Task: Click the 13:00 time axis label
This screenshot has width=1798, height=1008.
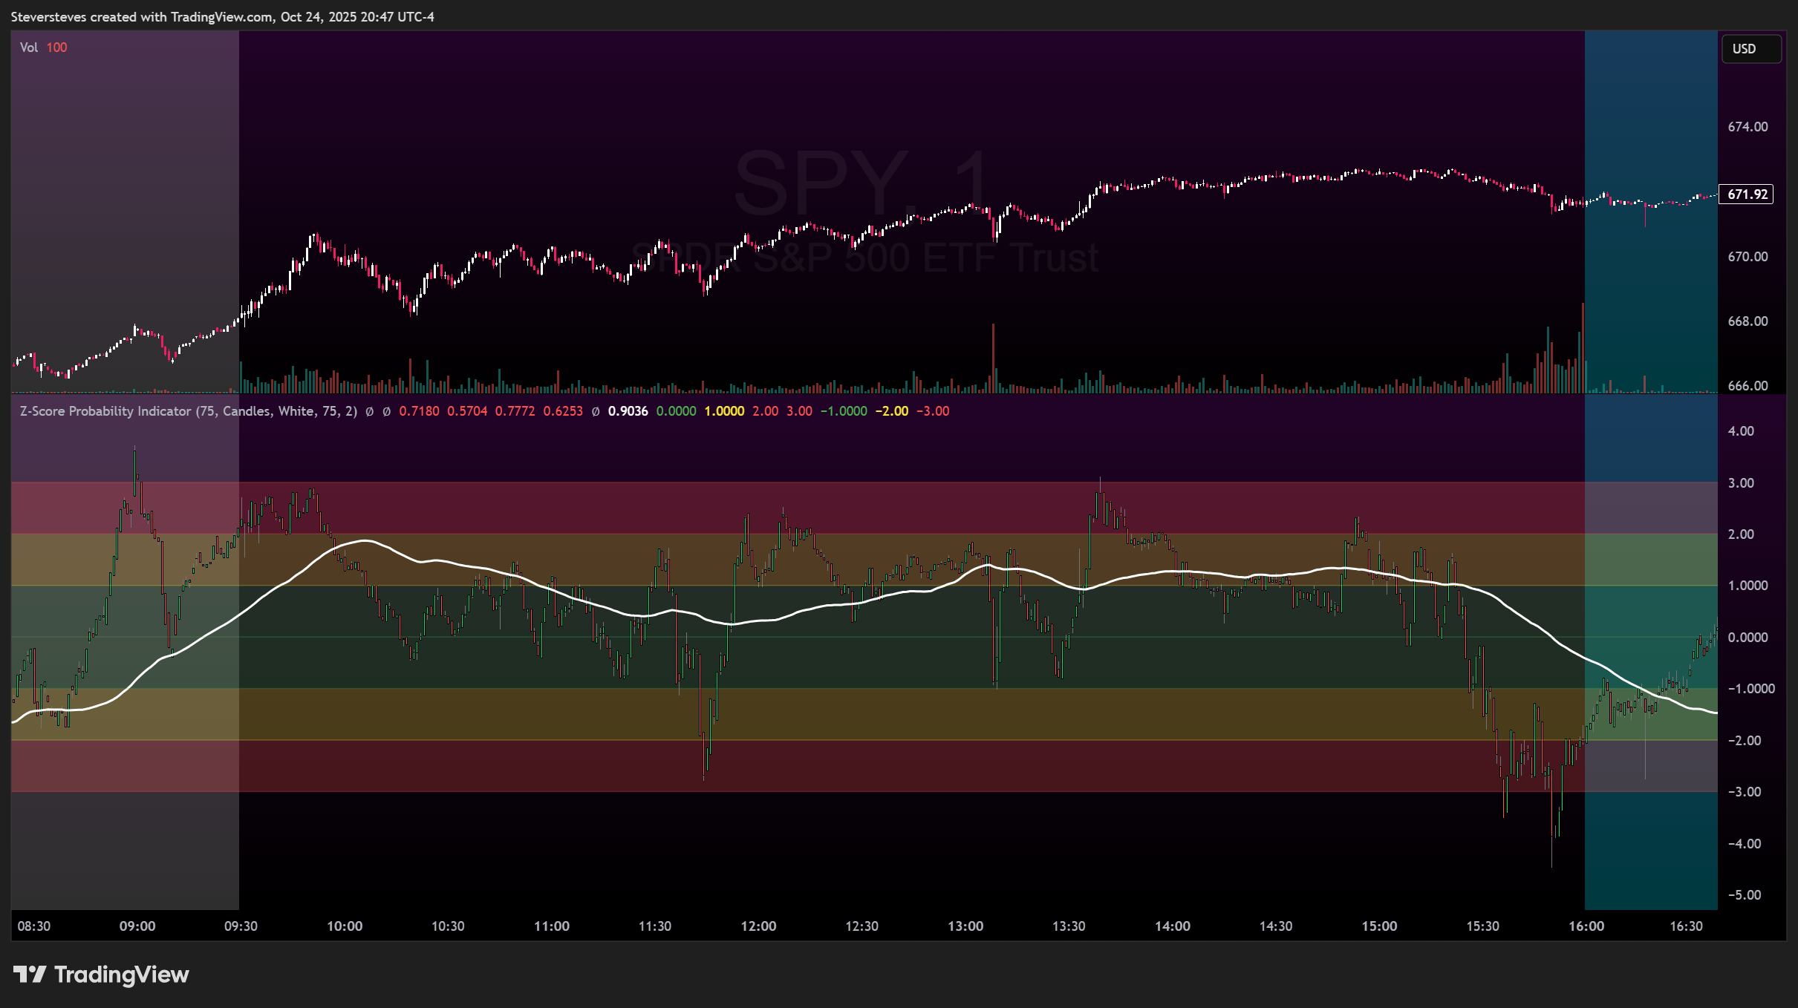Action: click(x=965, y=926)
